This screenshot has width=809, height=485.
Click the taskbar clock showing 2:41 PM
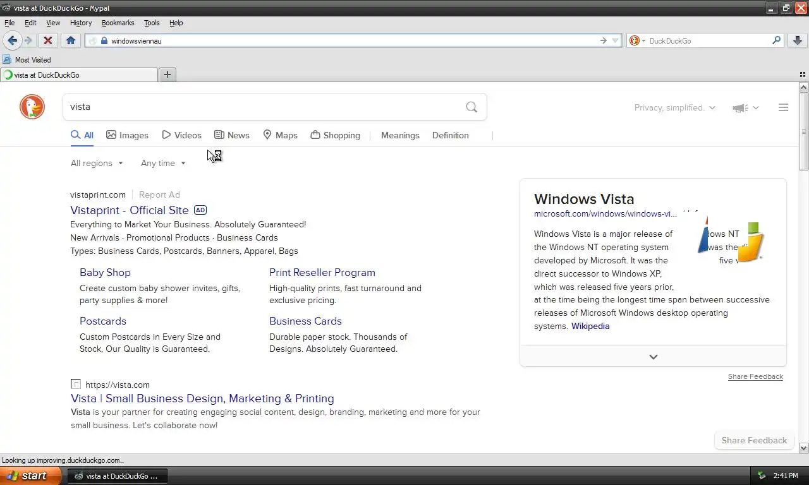(x=785, y=476)
